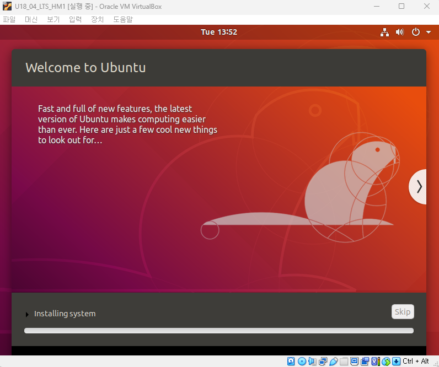Click the USB devices status icon
439x367 pixels.
coord(334,361)
